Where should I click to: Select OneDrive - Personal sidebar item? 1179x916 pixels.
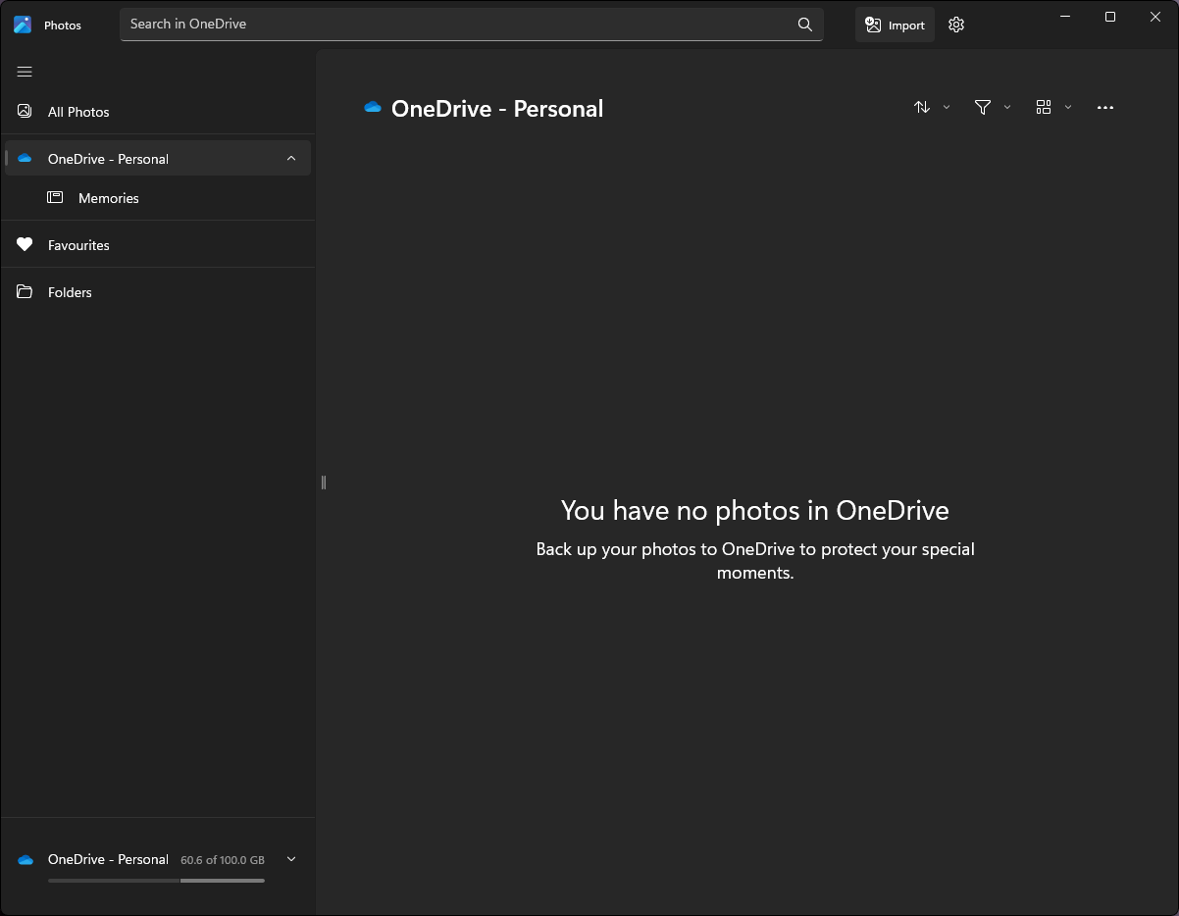tap(158, 159)
